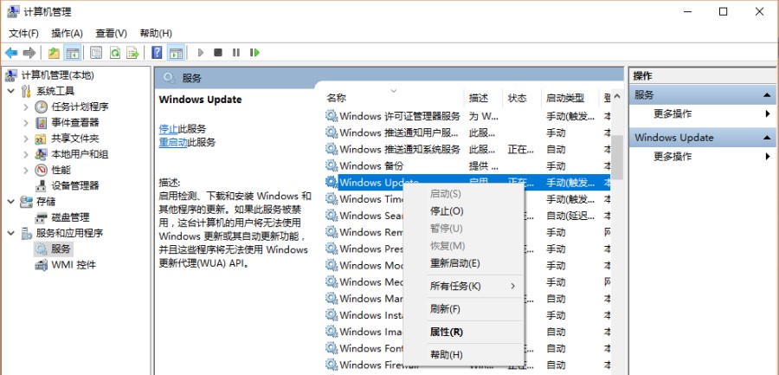
Task: Toggle the Show/Hide Action Pane toolbar icon
Action: (176, 52)
